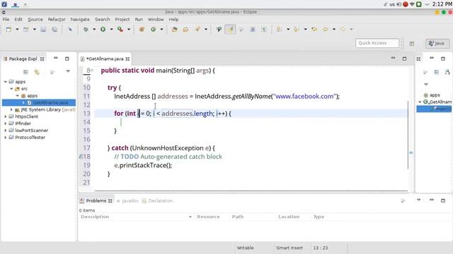Image resolution: width=453 pixels, height=254 pixels.
Task: Expand the lowPortScanner project
Action: [6, 131]
